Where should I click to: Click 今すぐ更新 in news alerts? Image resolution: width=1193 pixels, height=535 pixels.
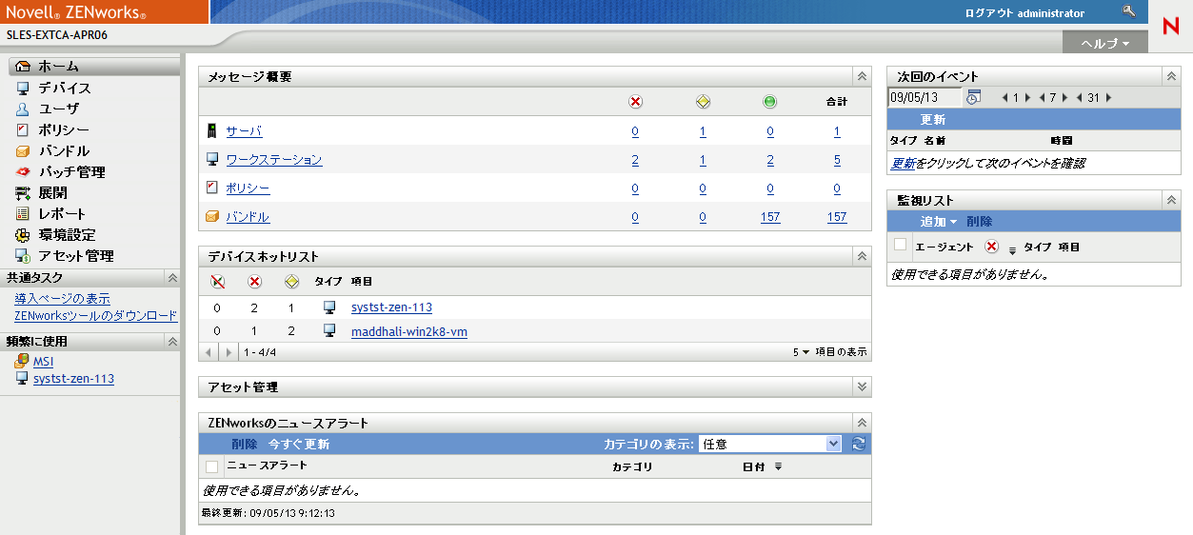tap(299, 444)
